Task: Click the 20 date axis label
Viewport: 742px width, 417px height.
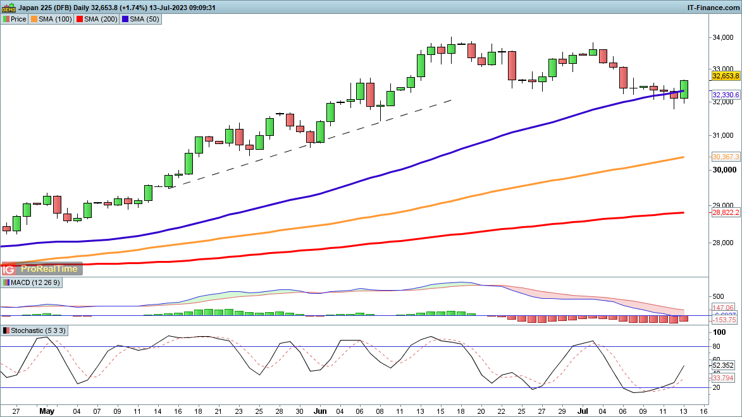Action: (481, 411)
